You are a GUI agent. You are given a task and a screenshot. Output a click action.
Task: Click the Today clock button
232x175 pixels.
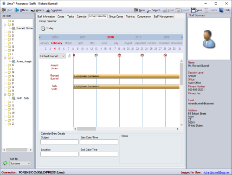point(47,28)
